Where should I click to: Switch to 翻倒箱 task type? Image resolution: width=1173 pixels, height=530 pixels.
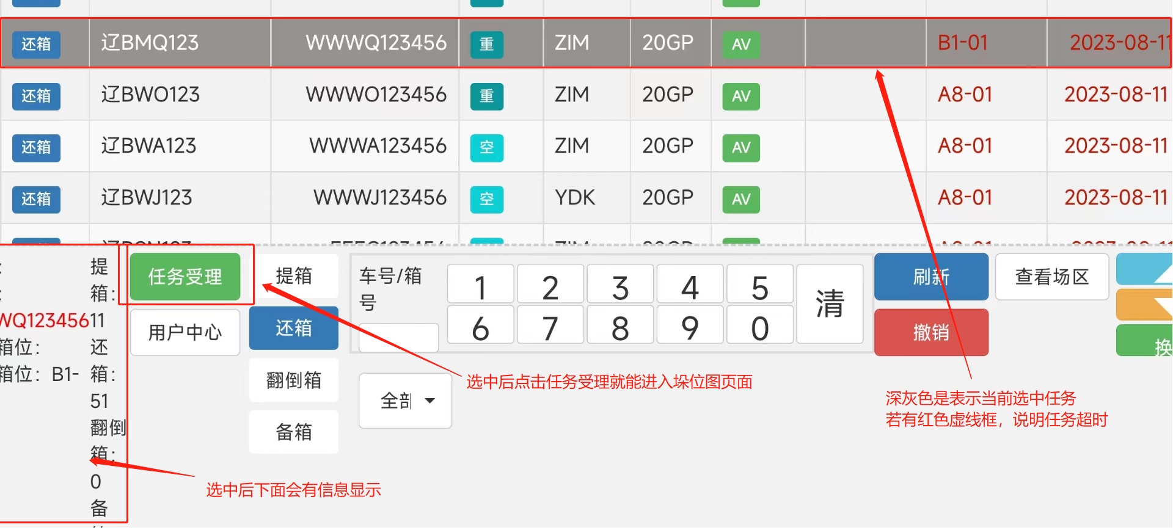click(294, 380)
